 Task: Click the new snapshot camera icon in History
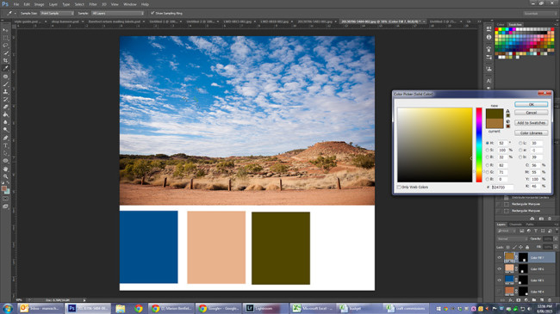point(541,219)
